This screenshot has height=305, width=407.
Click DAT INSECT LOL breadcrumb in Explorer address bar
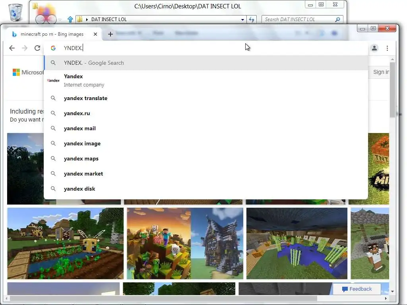(109, 19)
